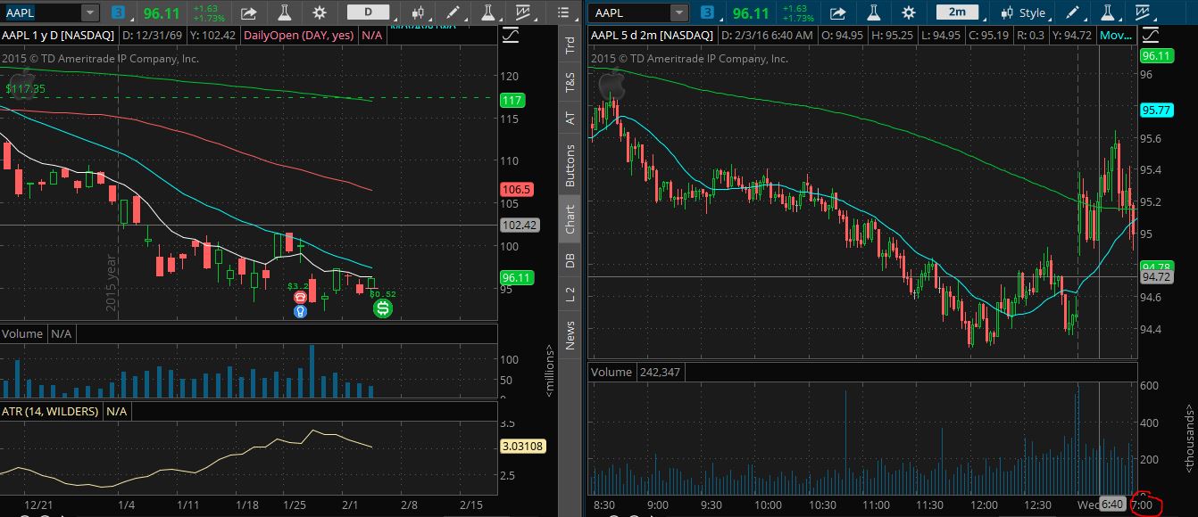The image size is (1198, 517).
Task: Click the cyan 95.77 price bubble
Action: click(1155, 111)
